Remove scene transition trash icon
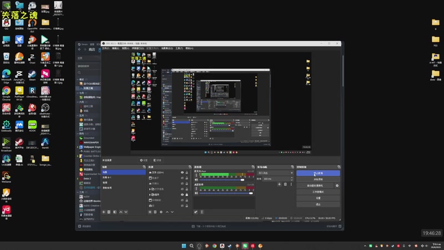444x250 pixels. 285,184
